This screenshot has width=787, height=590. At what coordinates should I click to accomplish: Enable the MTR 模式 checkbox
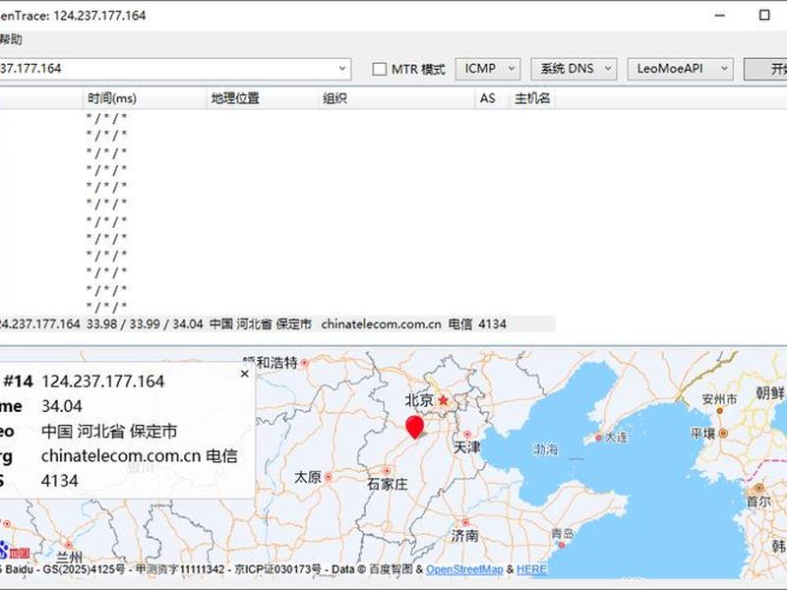(x=380, y=69)
